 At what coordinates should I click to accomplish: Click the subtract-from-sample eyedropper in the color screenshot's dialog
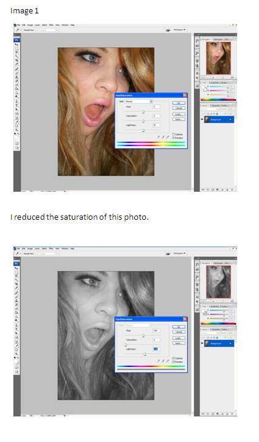[168, 137]
